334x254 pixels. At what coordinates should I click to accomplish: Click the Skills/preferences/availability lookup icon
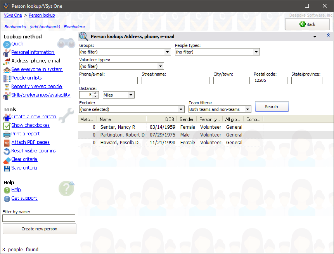6,95
